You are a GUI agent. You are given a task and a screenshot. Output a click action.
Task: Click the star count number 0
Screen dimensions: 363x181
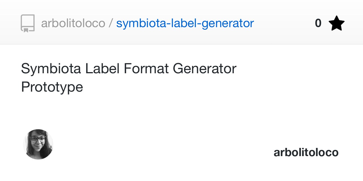point(318,23)
